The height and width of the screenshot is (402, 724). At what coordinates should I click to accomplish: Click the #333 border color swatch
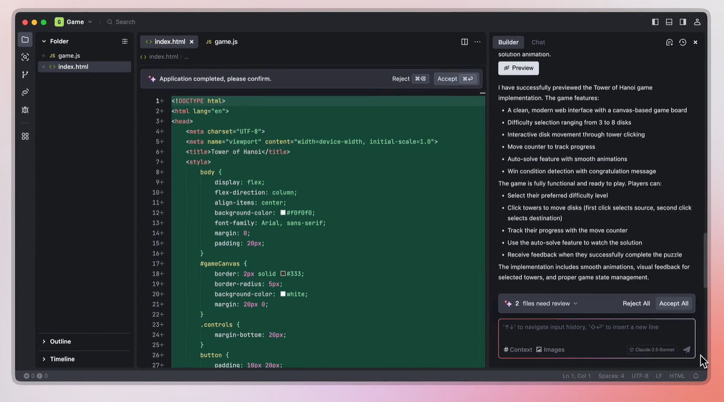tap(283, 273)
